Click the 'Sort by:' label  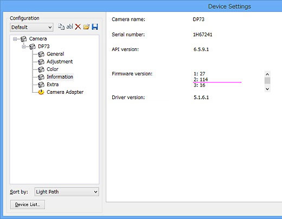coord(19,192)
